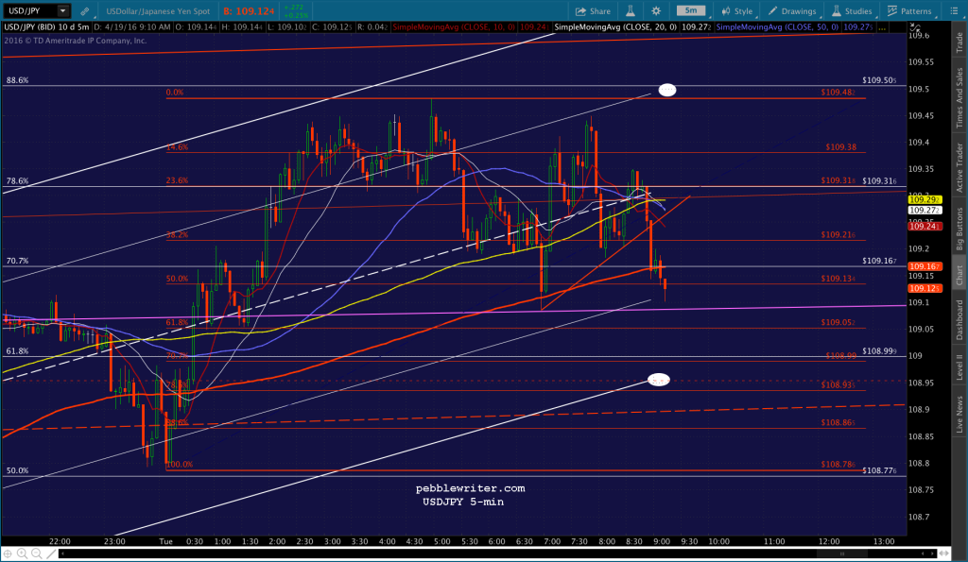Expand the USD/JPY symbol dropdown arrow
This screenshot has width=968, height=562.
62,11
